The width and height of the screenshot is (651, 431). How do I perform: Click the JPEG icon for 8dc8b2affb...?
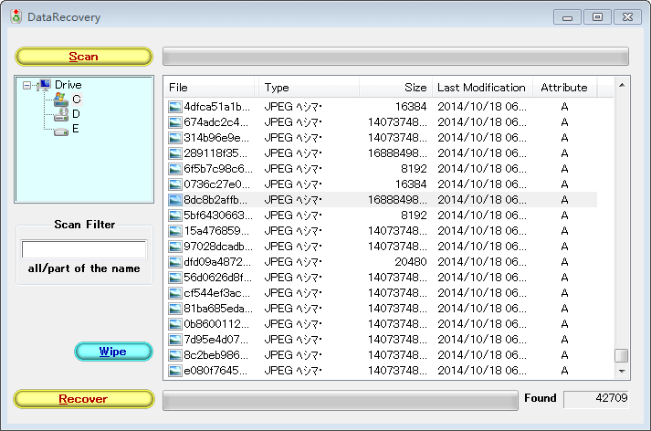pyautogui.click(x=174, y=200)
